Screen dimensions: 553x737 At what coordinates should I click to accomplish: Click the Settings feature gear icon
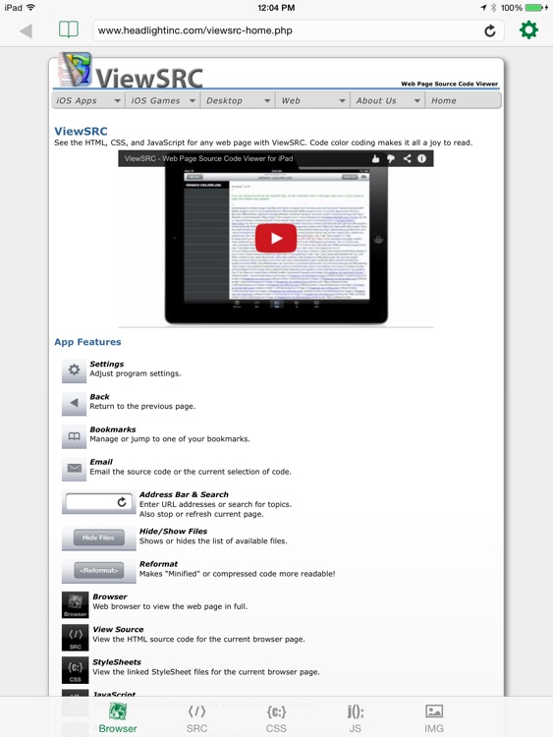[75, 369]
